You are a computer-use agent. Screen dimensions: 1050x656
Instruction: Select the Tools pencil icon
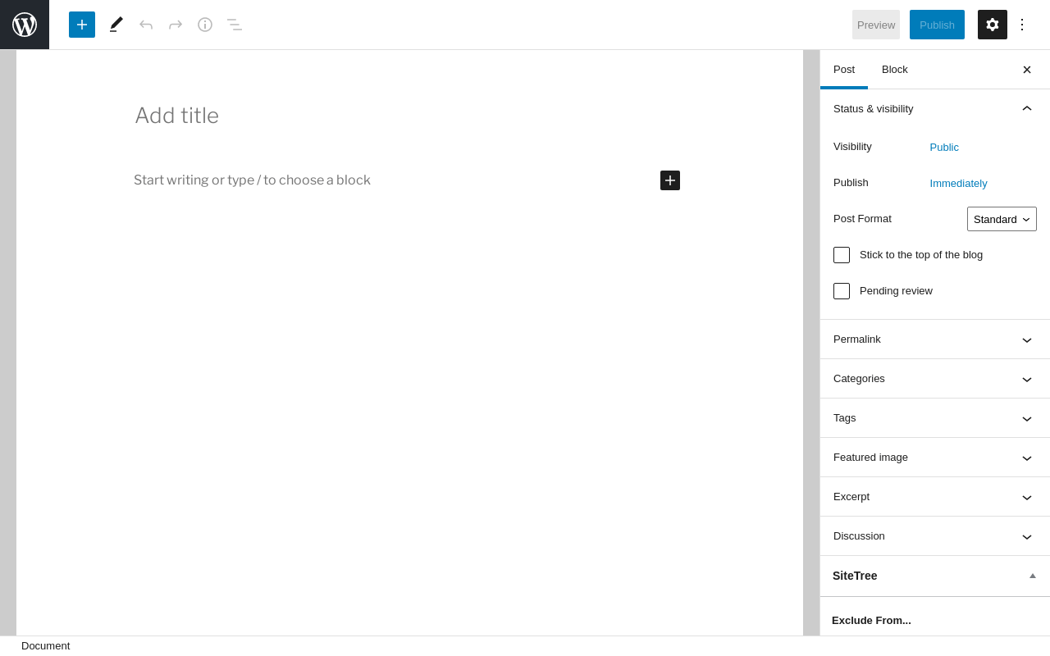click(116, 25)
